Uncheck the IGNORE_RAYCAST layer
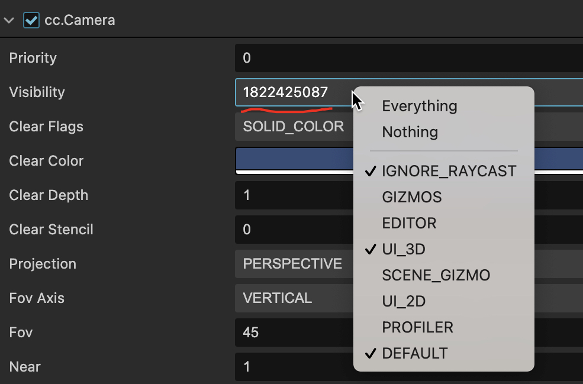The width and height of the screenshot is (583, 384). click(449, 172)
